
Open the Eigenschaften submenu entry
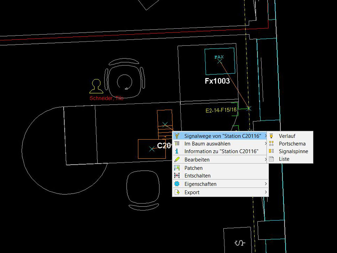click(x=220, y=184)
